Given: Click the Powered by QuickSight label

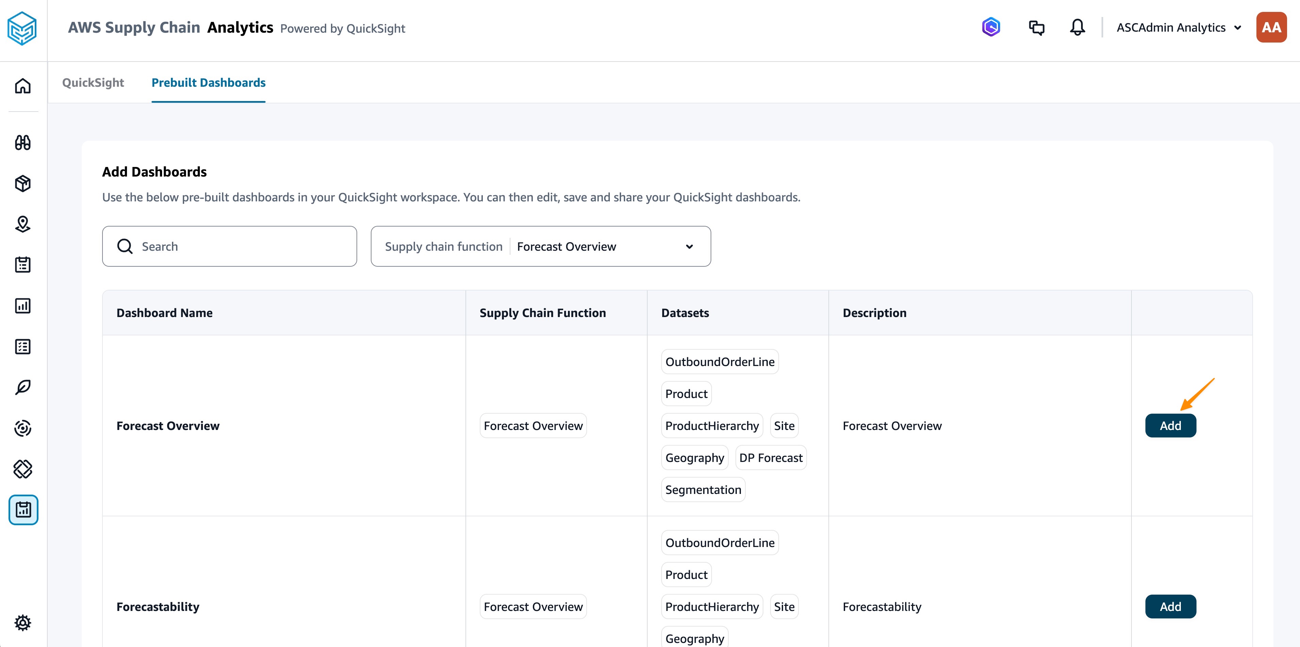Looking at the screenshot, I should point(343,28).
